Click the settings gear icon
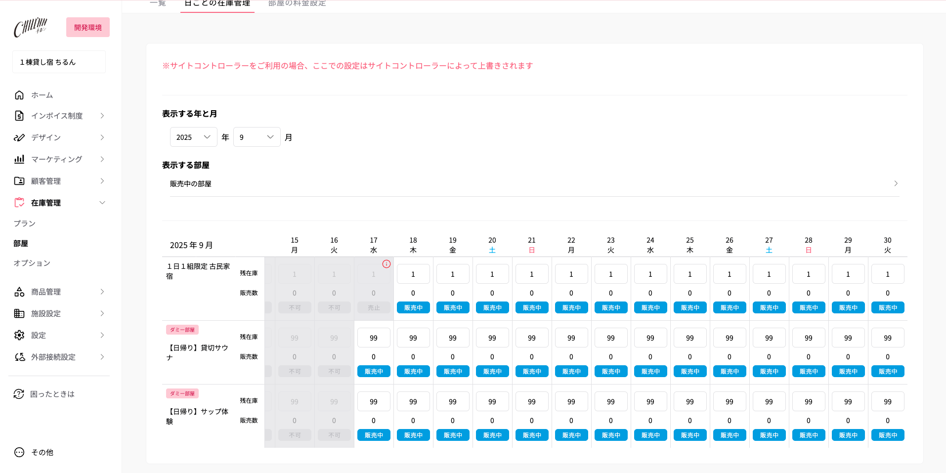946x473 pixels. (x=19, y=335)
